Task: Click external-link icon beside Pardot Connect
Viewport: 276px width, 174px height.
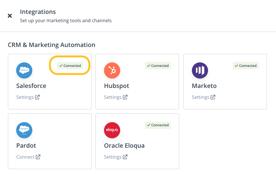Action: [38, 157]
